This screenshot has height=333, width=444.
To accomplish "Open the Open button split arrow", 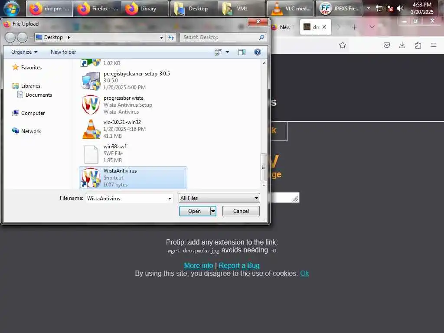I will (x=213, y=211).
